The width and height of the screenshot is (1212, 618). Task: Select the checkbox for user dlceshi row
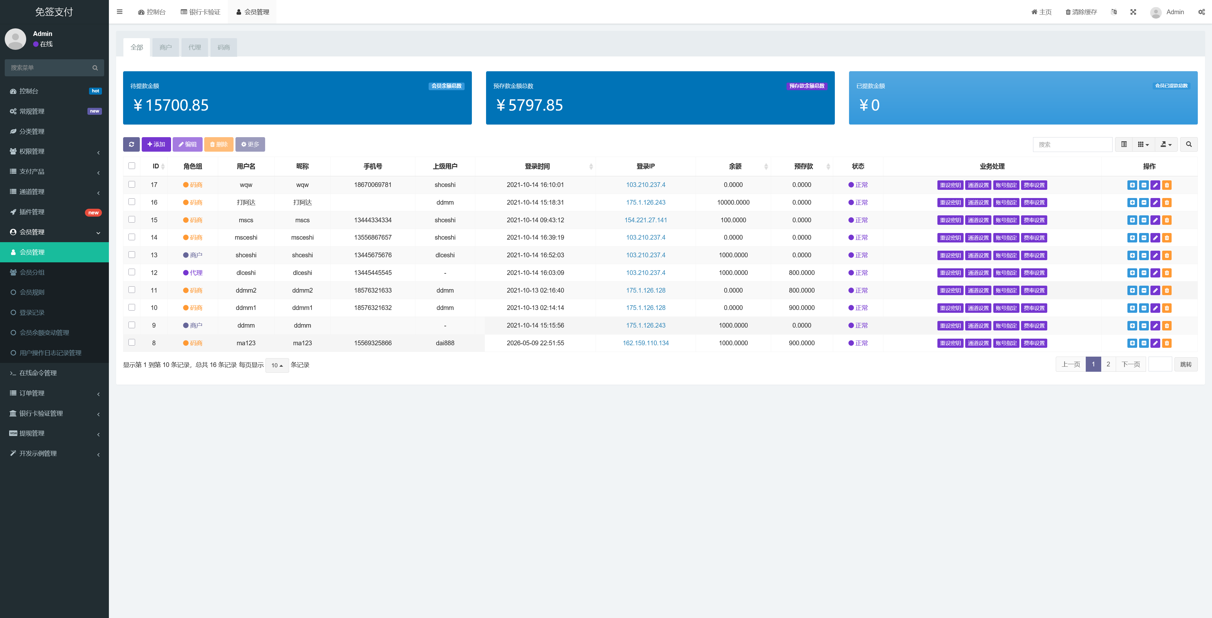[x=132, y=272]
